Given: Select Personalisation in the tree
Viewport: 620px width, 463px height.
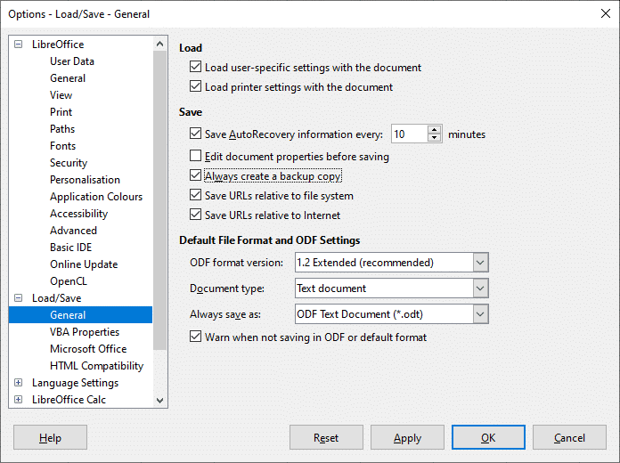Looking at the screenshot, I should (x=85, y=180).
